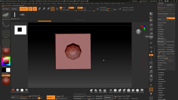The image size is (178, 100).
Task: Click the Home Page button
Action: 6,9
